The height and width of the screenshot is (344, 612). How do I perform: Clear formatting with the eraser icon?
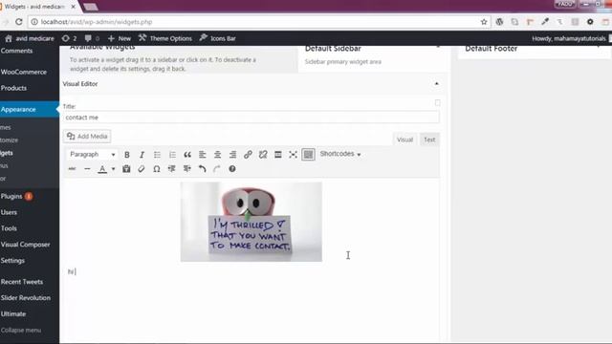(x=142, y=169)
